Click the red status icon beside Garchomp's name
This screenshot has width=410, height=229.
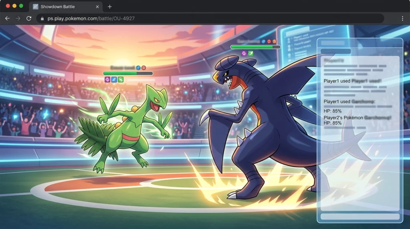(x=269, y=41)
